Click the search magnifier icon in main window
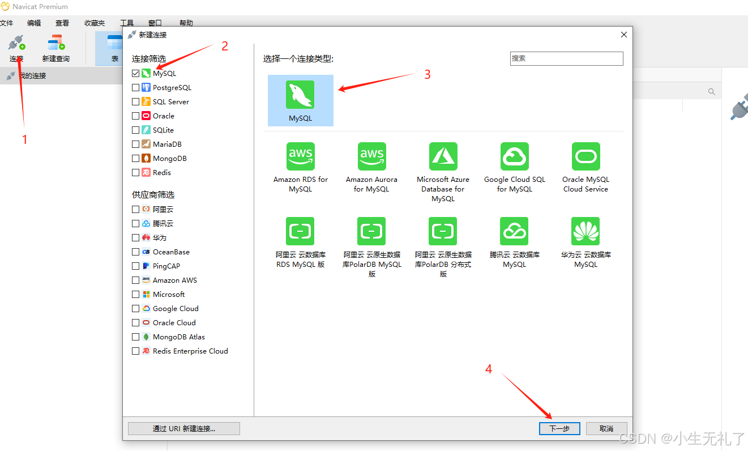748x451 pixels. 711,91
